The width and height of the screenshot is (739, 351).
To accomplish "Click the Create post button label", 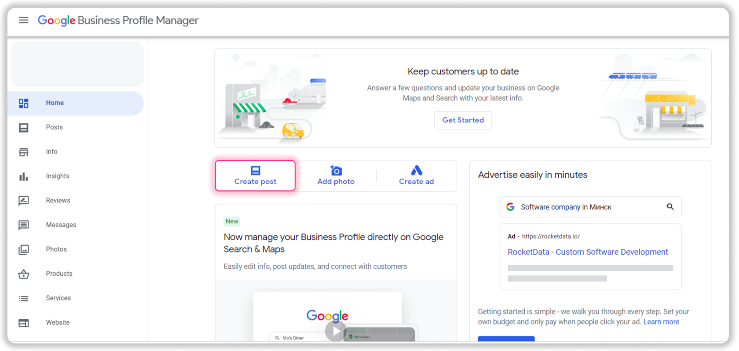I will [x=256, y=182].
